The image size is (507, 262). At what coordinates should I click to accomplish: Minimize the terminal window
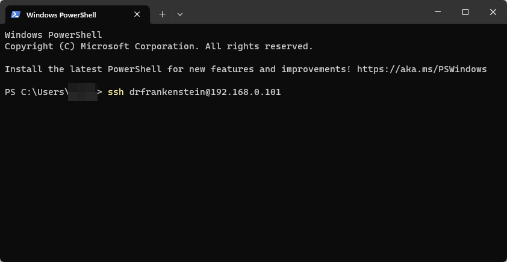click(x=438, y=12)
